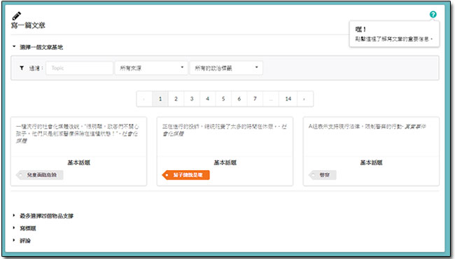Select the gray 兒童面臨危險 tag
Screen dimensions: 455x259
coord(40,175)
